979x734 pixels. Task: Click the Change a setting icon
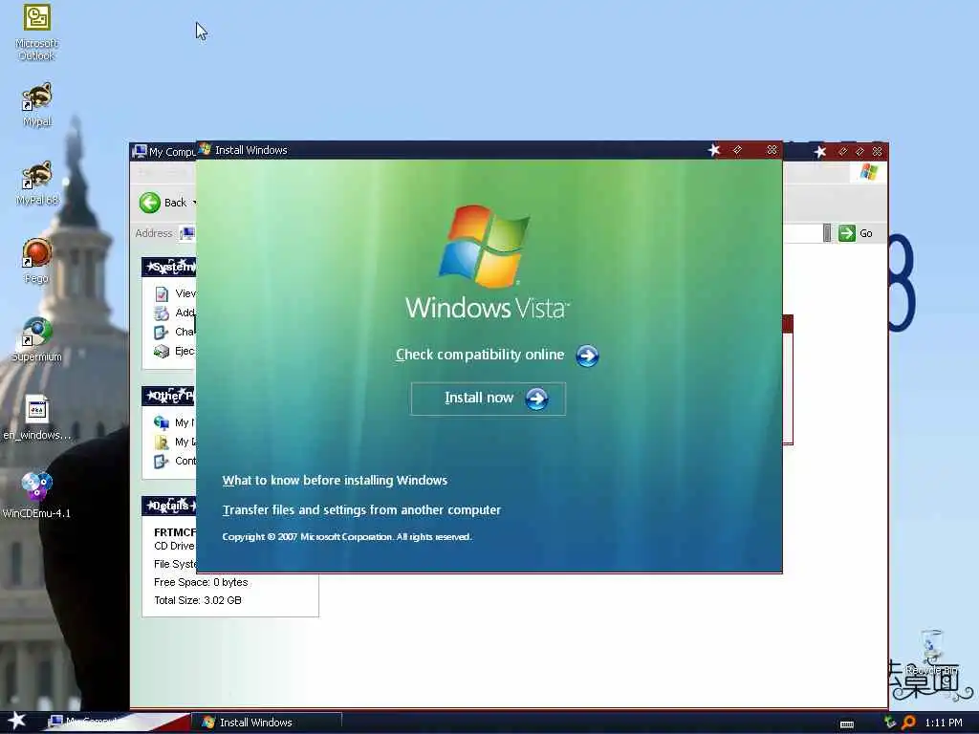point(162,332)
